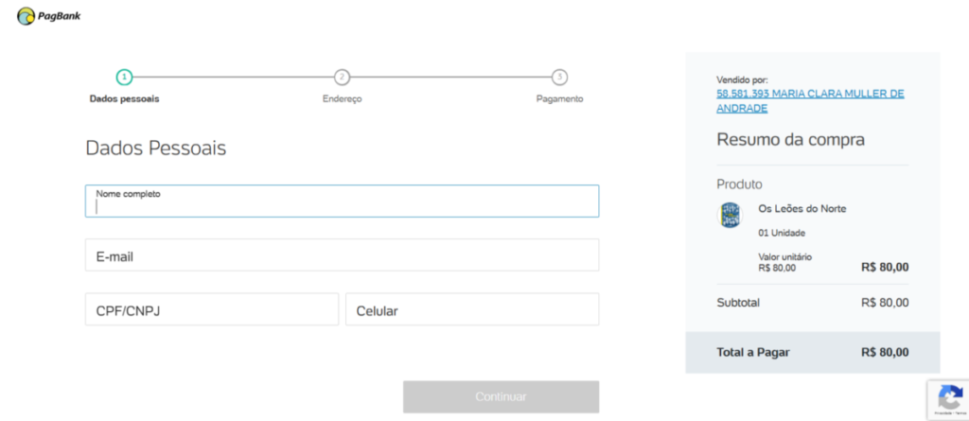Screen dimensions: 969x421
Task: Click the PagBank logo
Action: [x=48, y=15]
